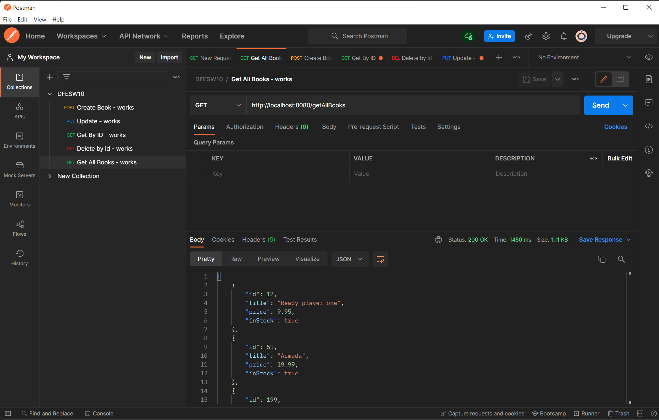
Task: Switch to the Raw response view
Action: [236, 259]
